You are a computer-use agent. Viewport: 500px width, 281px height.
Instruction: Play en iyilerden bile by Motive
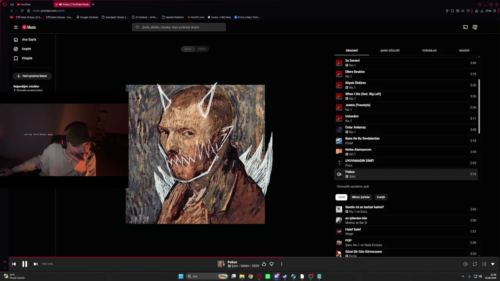[x=406, y=221]
